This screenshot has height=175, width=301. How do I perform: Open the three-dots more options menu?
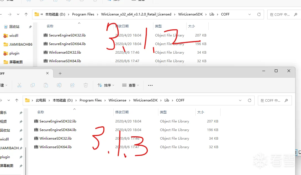pos(150,85)
